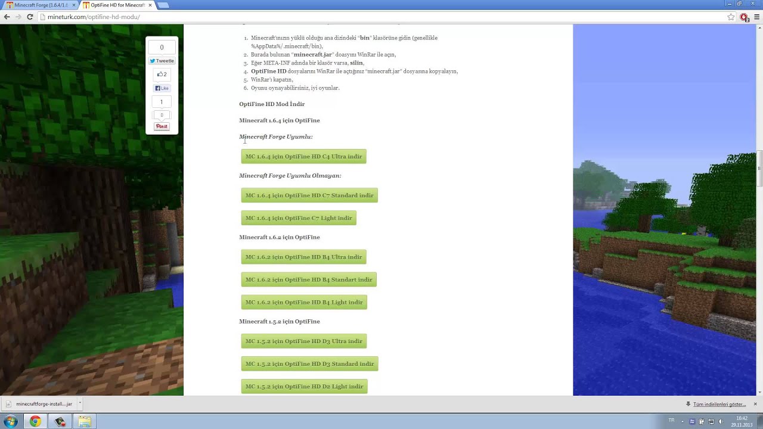763x429 pixels.
Task: Download MC 1.6.2 OptiFine HD B4 Standart
Action: tap(309, 279)
